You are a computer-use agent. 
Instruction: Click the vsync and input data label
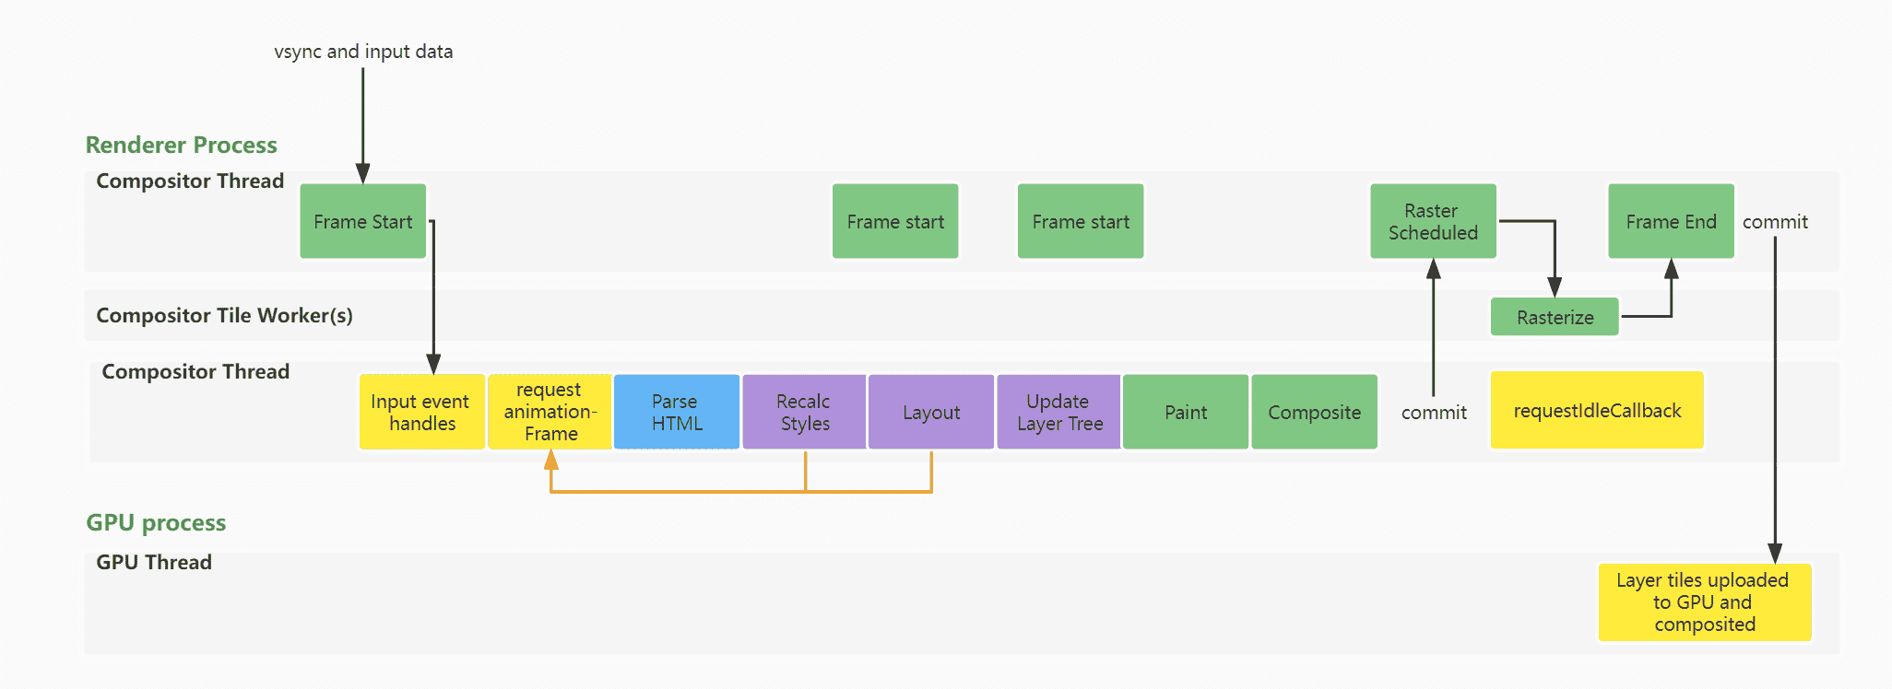363,52
